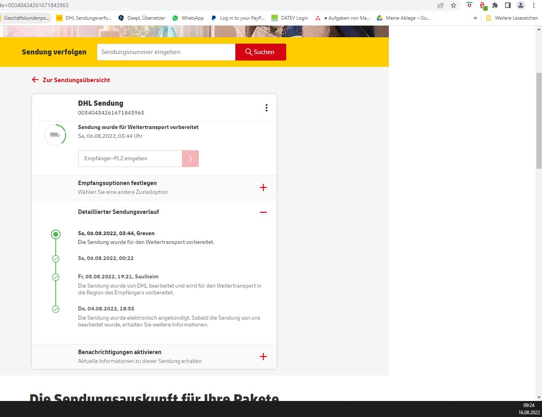Expand Benachrichtigungen aktivieren with plus icon
542x417 pixels.
263,357
